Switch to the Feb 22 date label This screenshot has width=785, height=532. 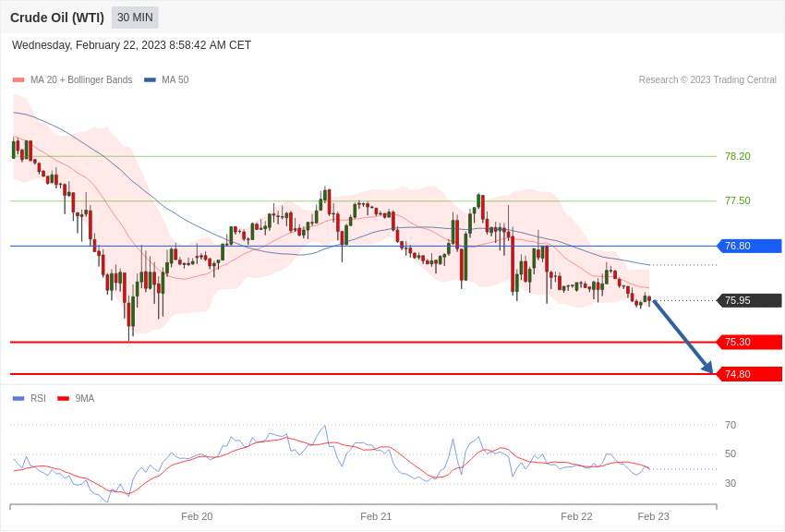click(576, 516)
